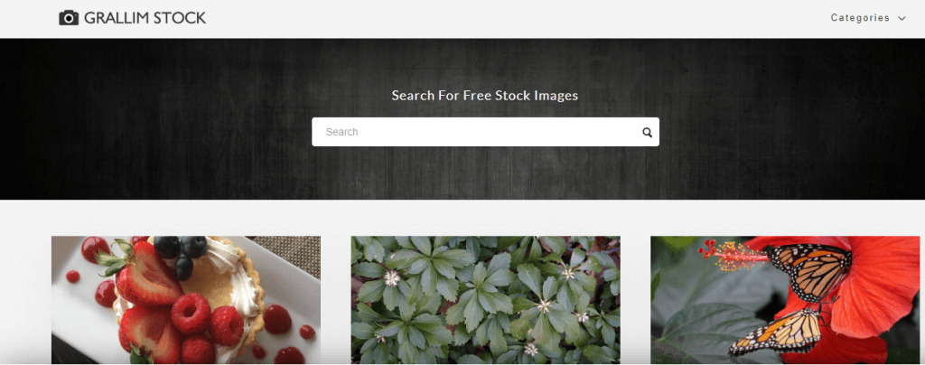Click the upper butterfly on the red flower
The width and height of the screenshot is (925, 365).
click(809, 270)
